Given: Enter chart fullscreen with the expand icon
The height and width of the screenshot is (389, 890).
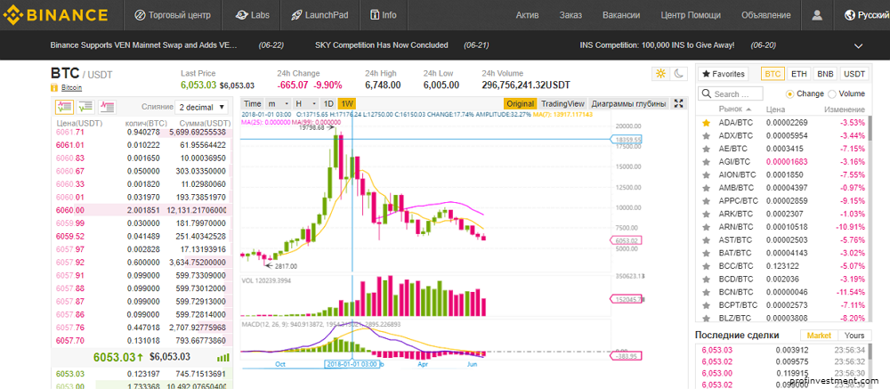Looking at the screenshot, I should click(x=678, y=103).
